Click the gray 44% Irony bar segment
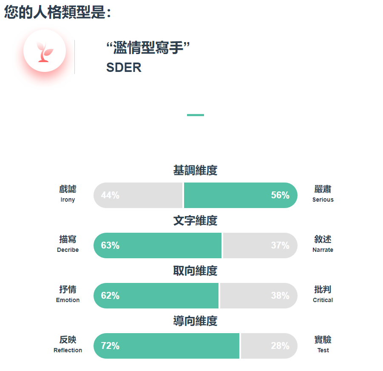 pos(138,195)
